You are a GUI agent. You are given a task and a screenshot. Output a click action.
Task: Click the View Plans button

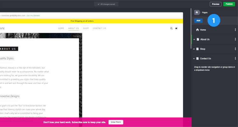click(116, 122)
